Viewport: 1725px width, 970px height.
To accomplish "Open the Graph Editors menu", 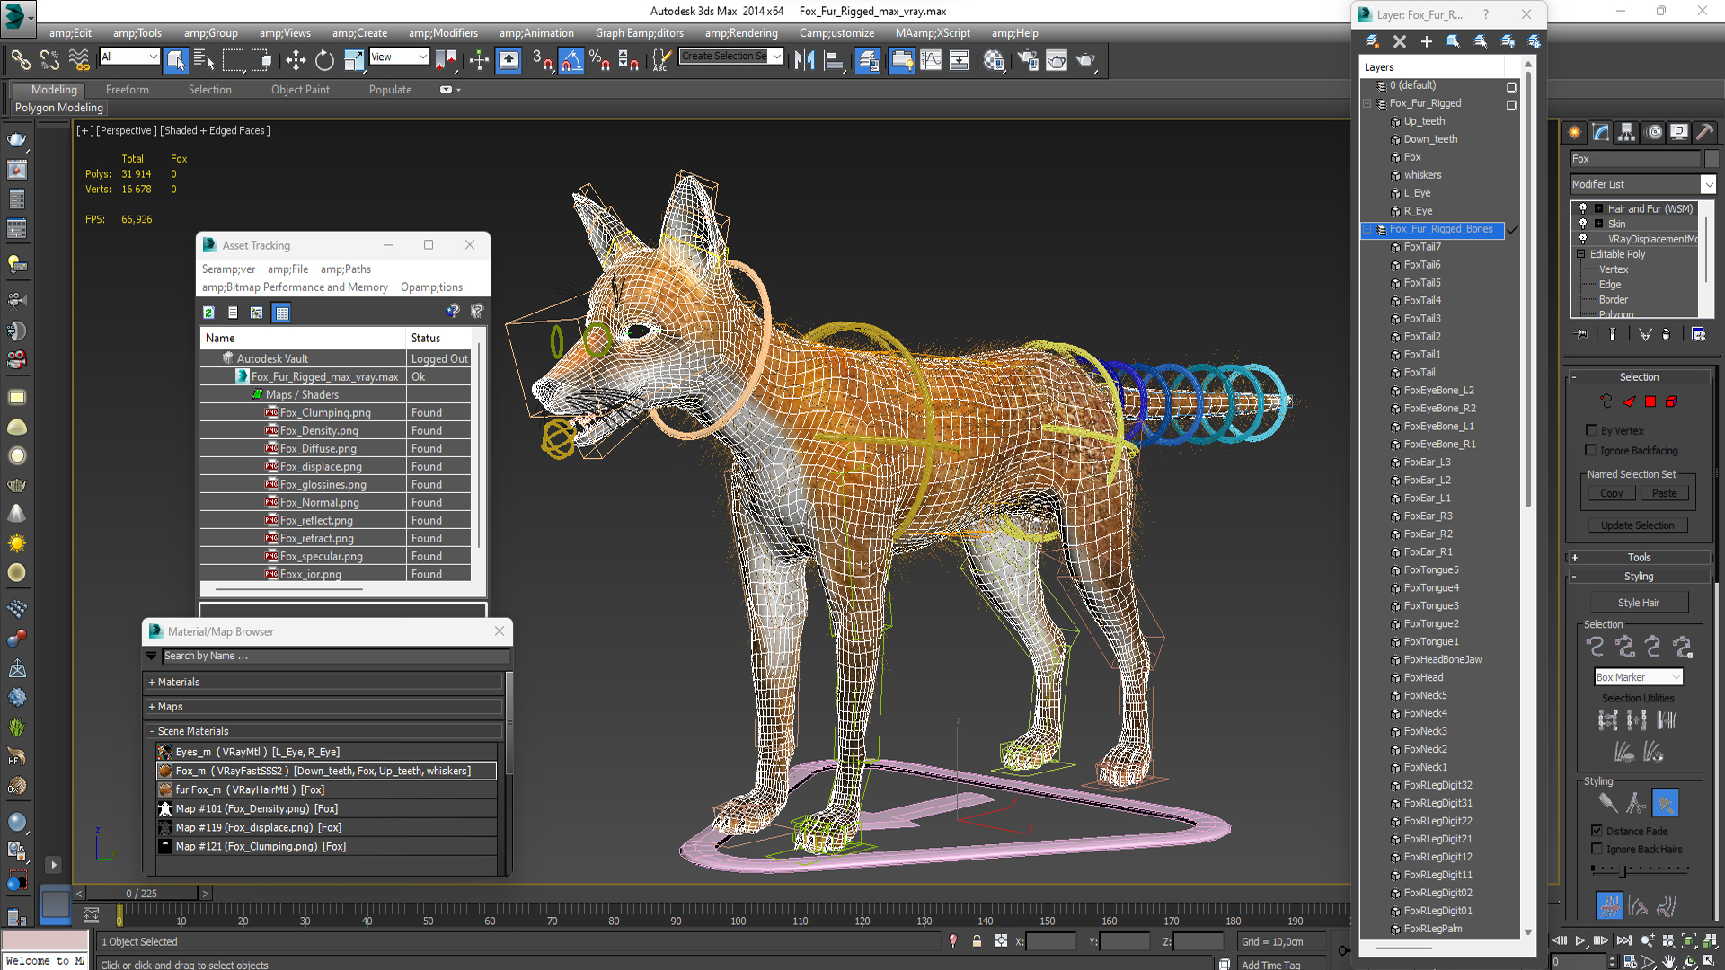I will [x=639, y=33].
